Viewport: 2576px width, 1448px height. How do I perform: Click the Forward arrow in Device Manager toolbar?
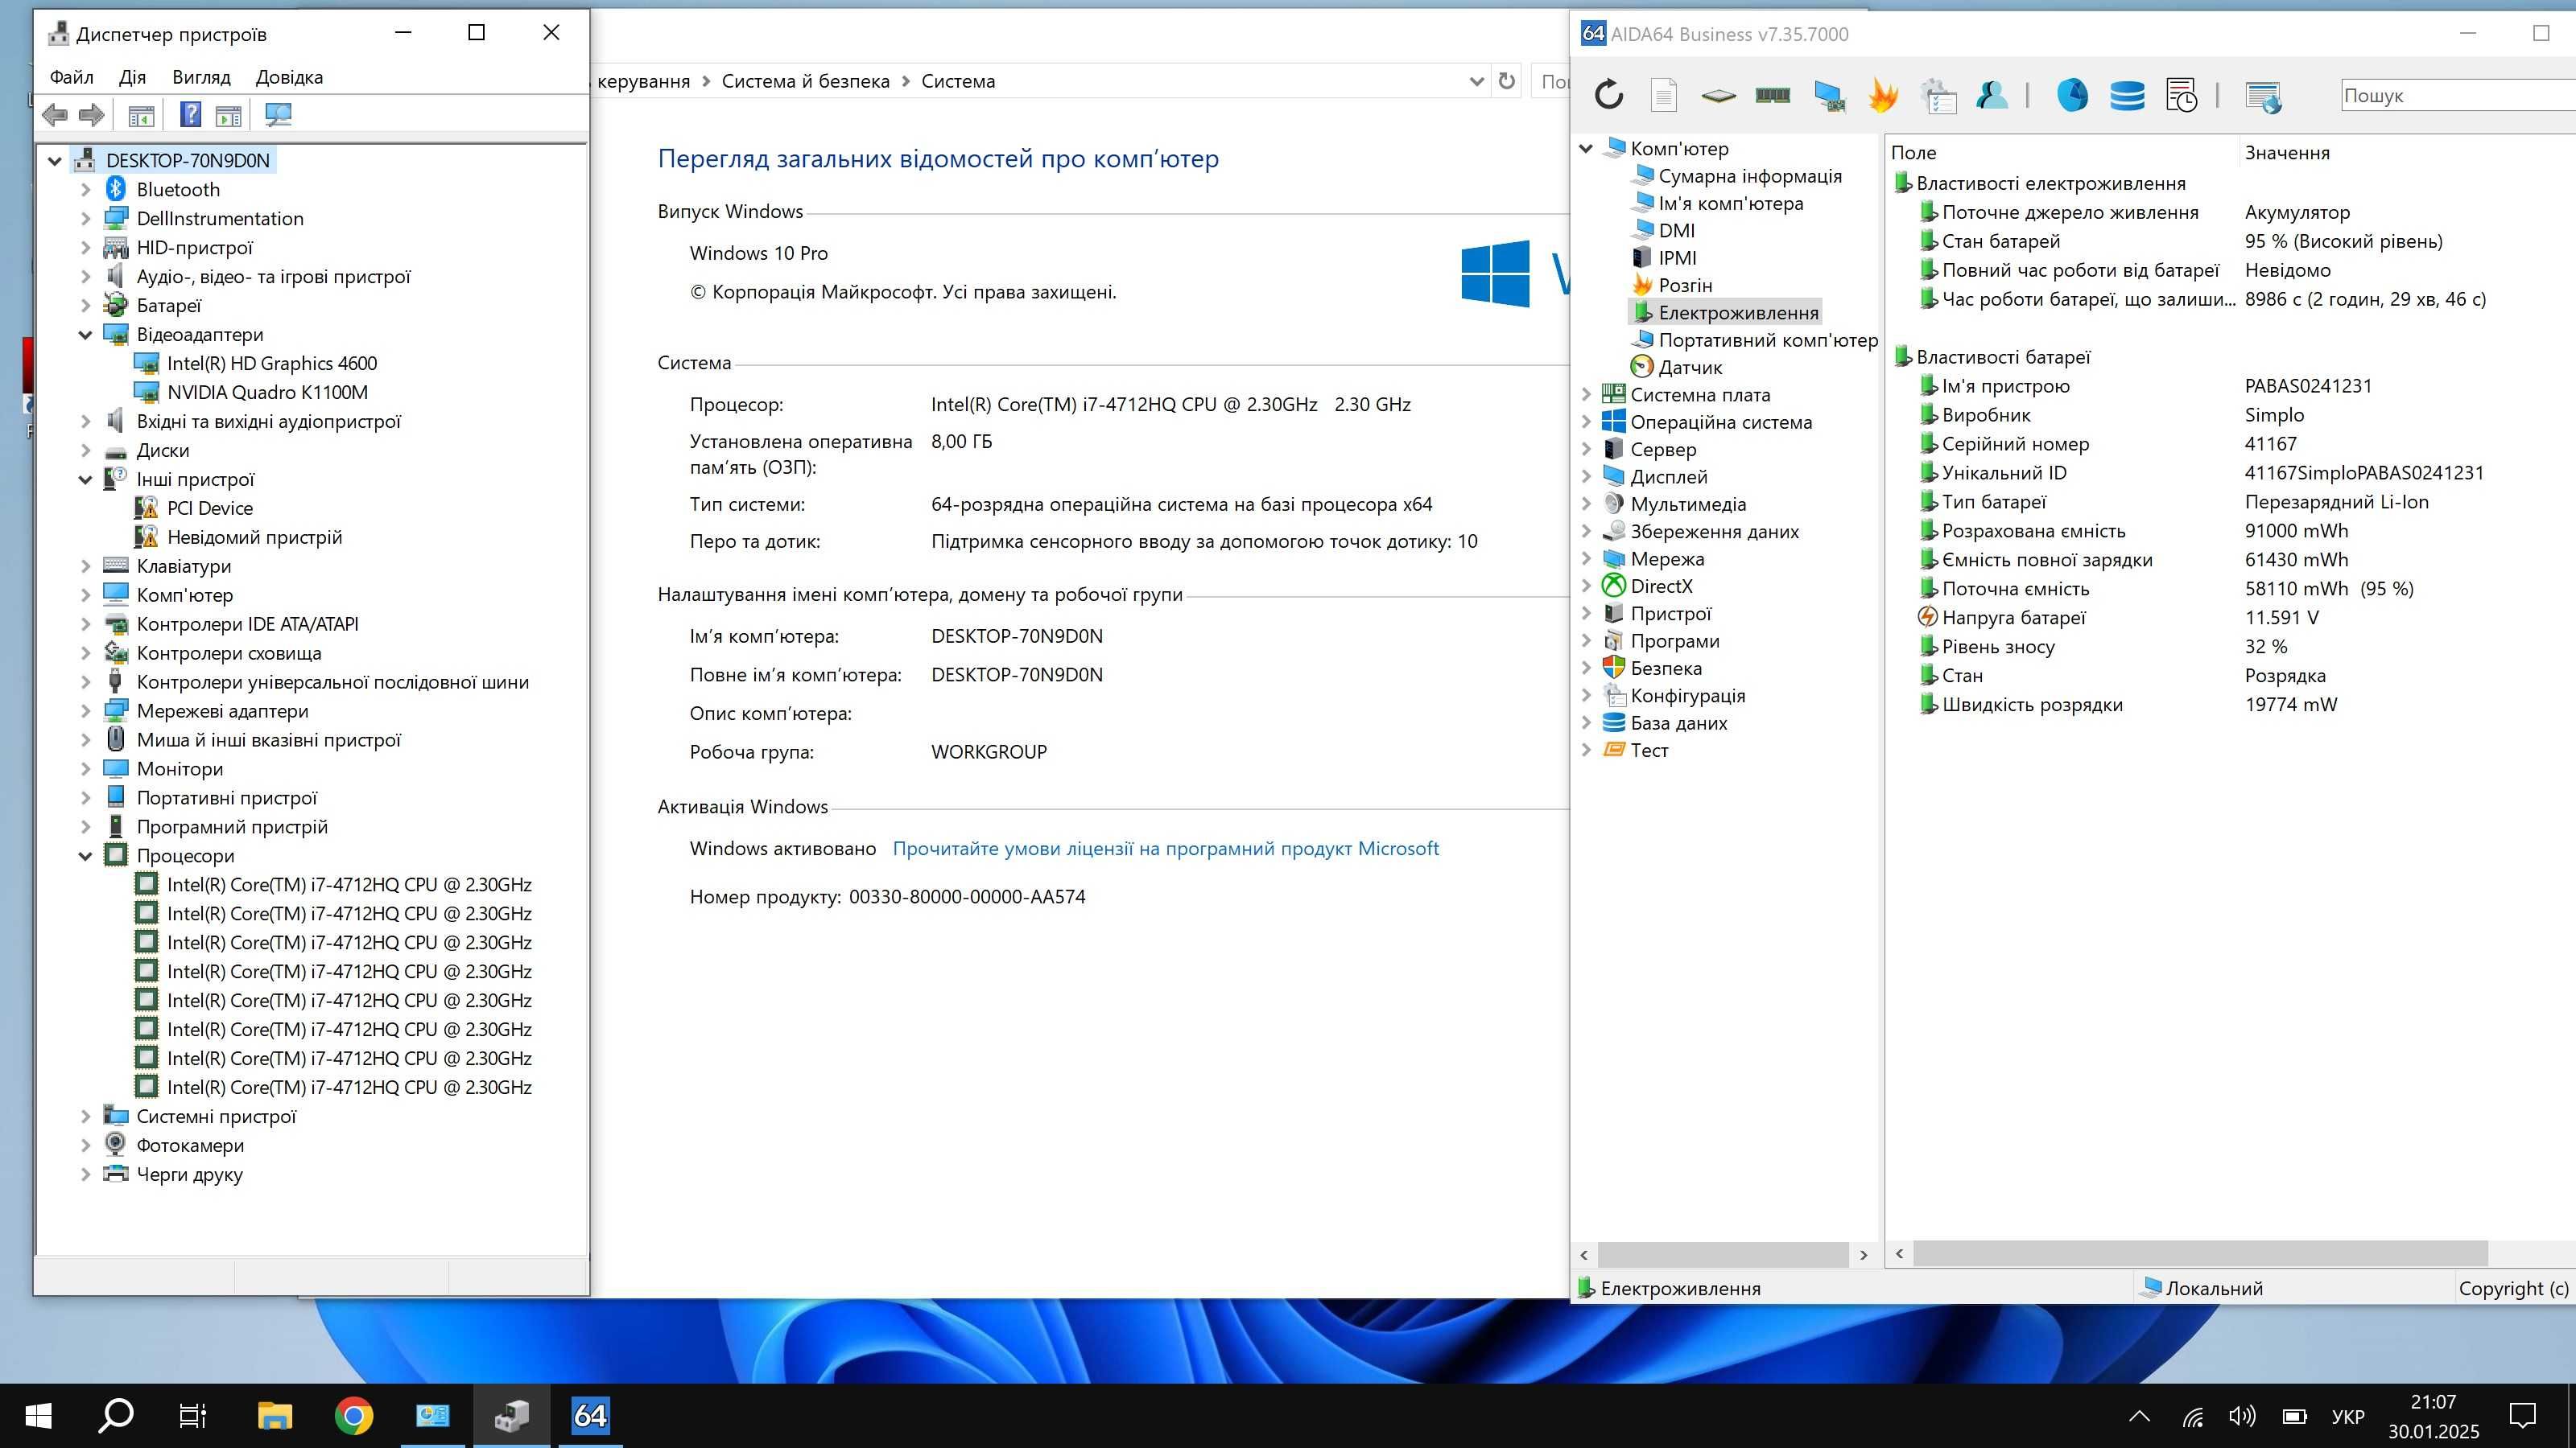[91, 115]
